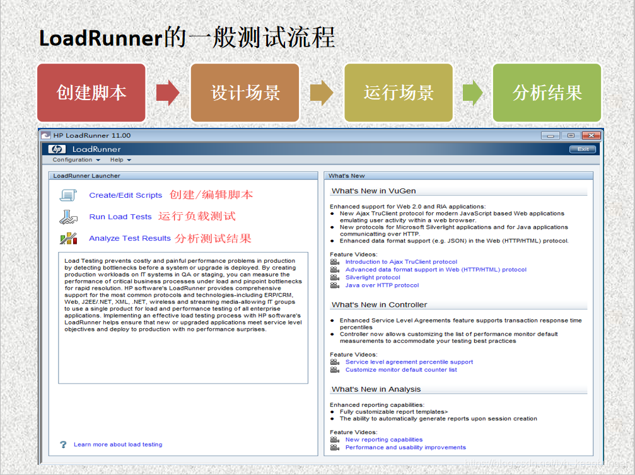Click video icon beside Performance and usability improvements
635x475 pixels.
(335, 447)
